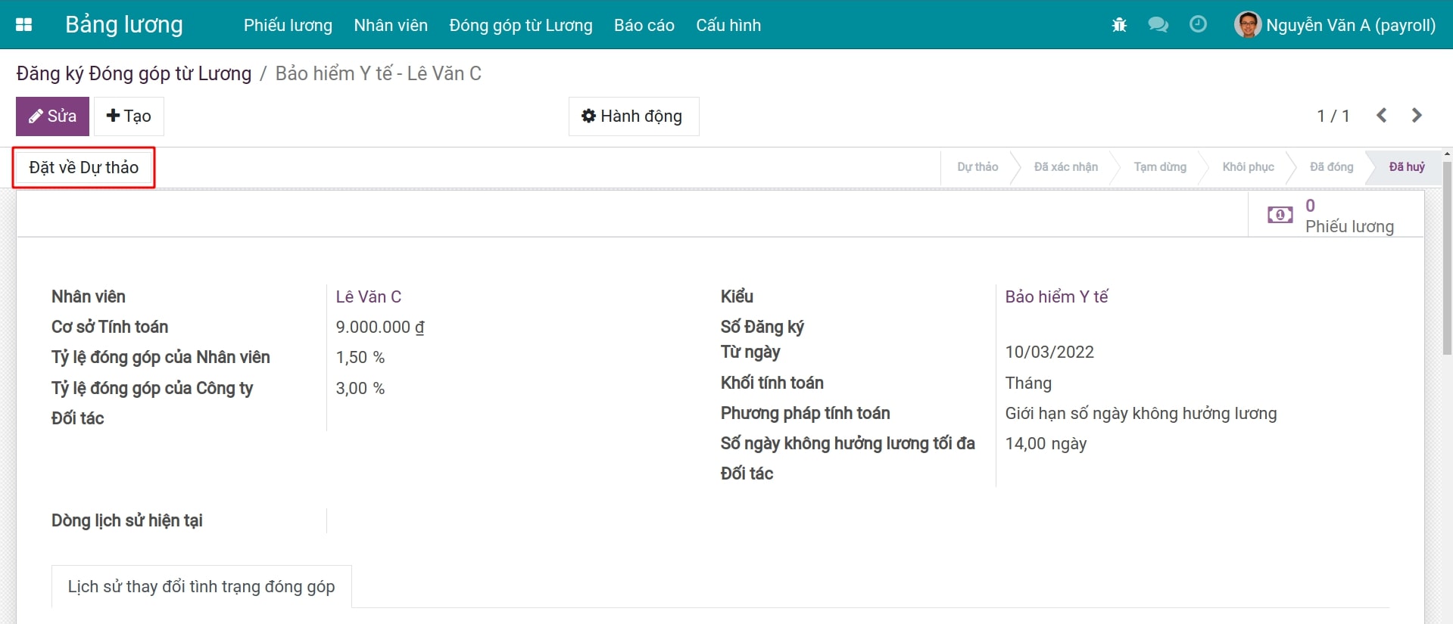Screen dimensions: 1453x624
Task: Open the Phiếu lương menu
Action: click(288, 26)
